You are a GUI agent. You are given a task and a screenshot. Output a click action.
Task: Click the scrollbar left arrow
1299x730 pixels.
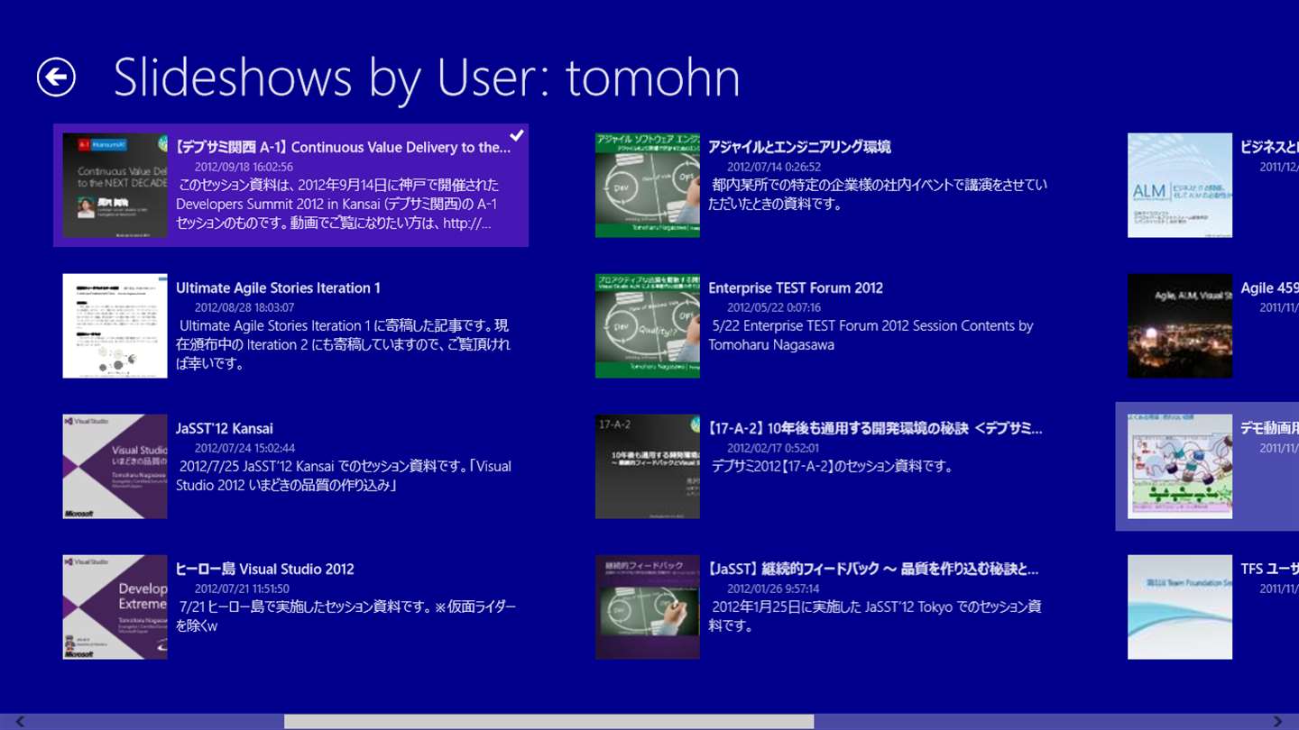[x=20, y=722]
